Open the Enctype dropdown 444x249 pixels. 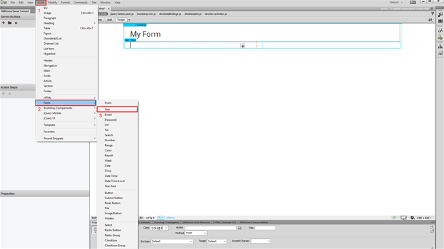[x=172, y=241]
